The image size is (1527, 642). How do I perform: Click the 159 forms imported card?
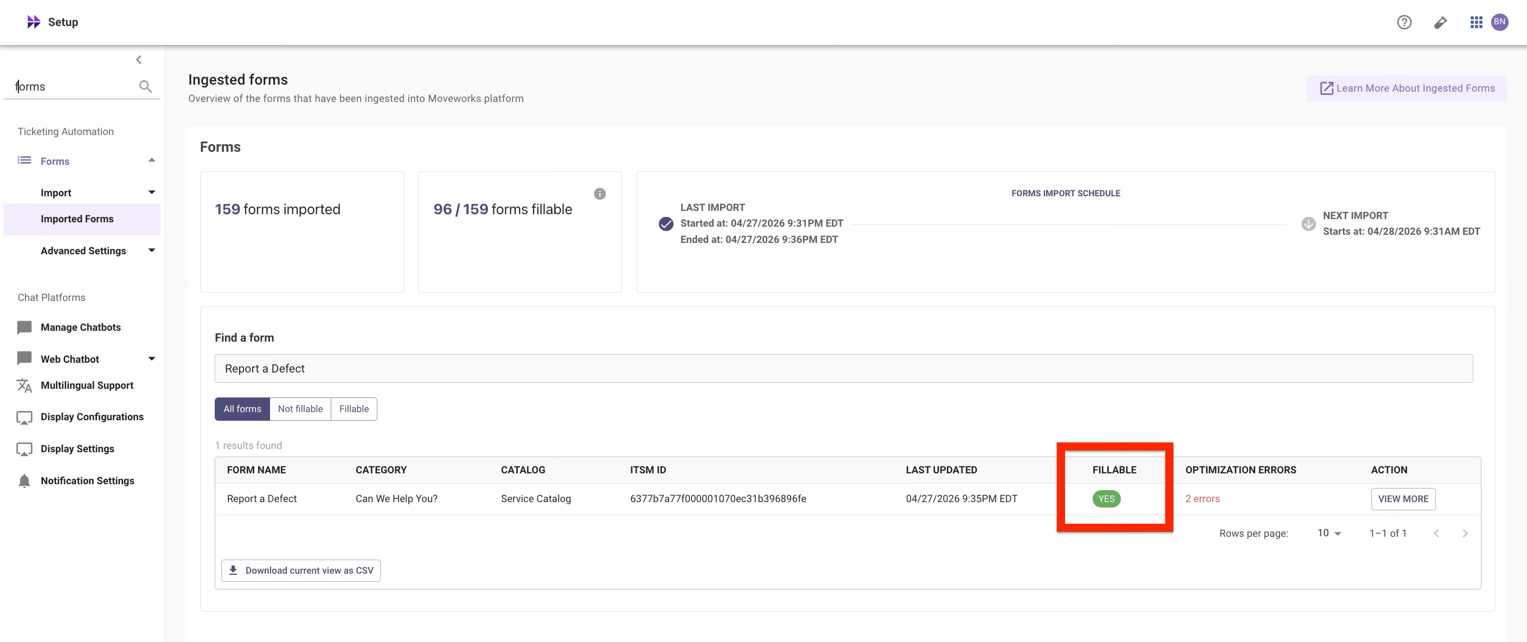pos(301,232)
